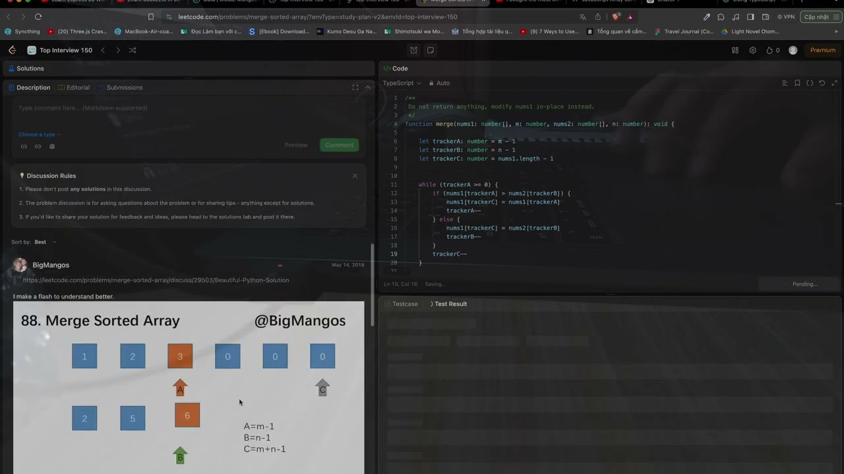Open the TypeScript language dropdown
This screenshot has height=474, width=844.
point(402,83)
